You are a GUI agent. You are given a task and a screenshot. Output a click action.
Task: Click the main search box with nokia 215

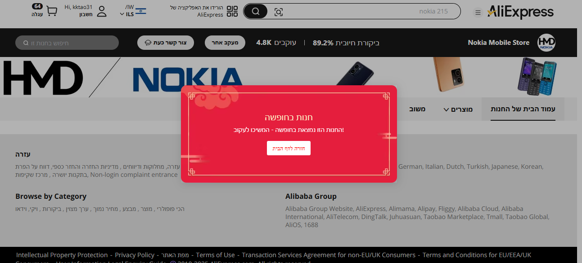[369, 11]
